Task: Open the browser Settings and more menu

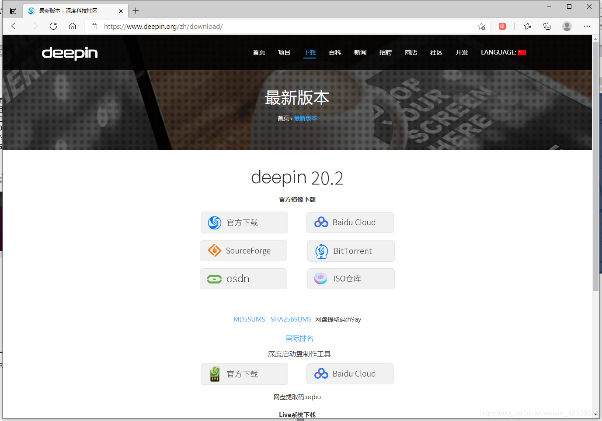Action: tap(587, 26)
